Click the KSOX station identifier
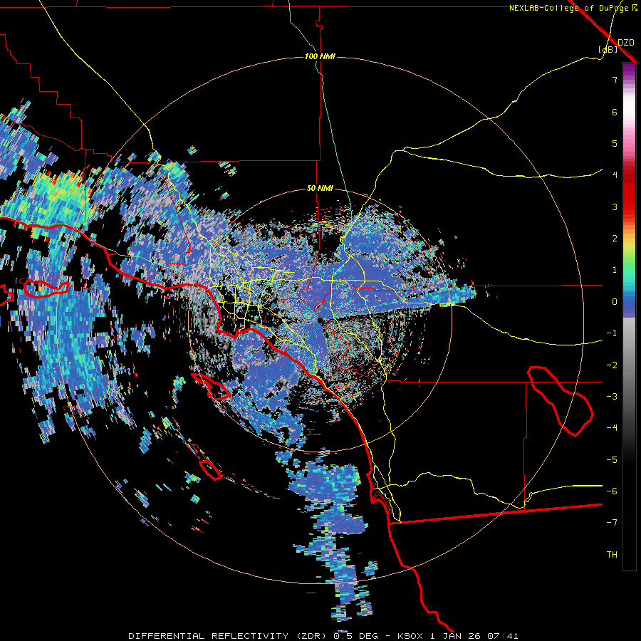Image resolution: width=641 pixels, height=641 pixels. point(410,636)
